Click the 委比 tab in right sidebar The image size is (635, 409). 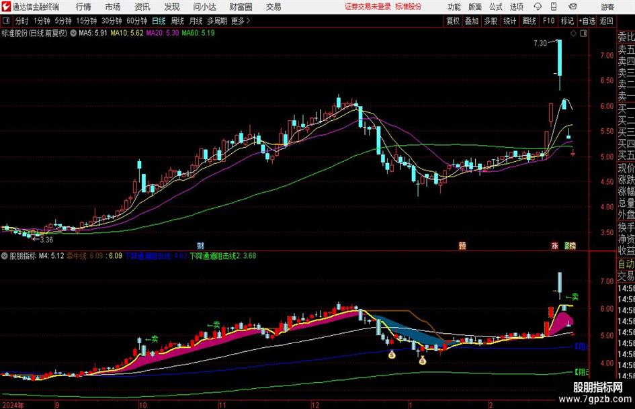tap(626, 37)
